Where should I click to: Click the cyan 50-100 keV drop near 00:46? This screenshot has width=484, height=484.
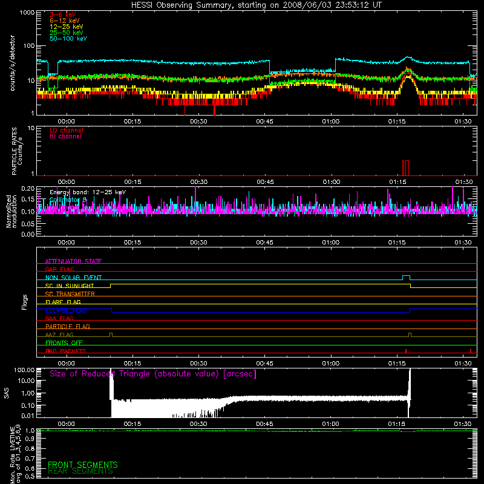pyautogui.click(x=269, y=67)
